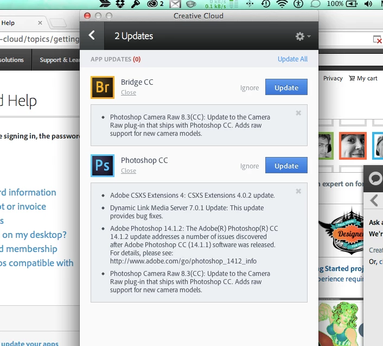This screenshot has width=383, height=346.
Task: Click the Photoshop CC app icon
Action: tap(103, 166)
